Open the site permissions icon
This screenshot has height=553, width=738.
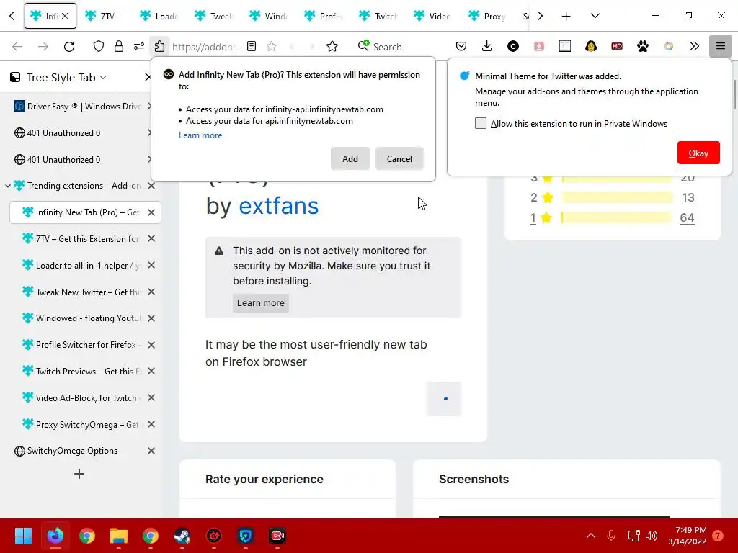point(139,46)
